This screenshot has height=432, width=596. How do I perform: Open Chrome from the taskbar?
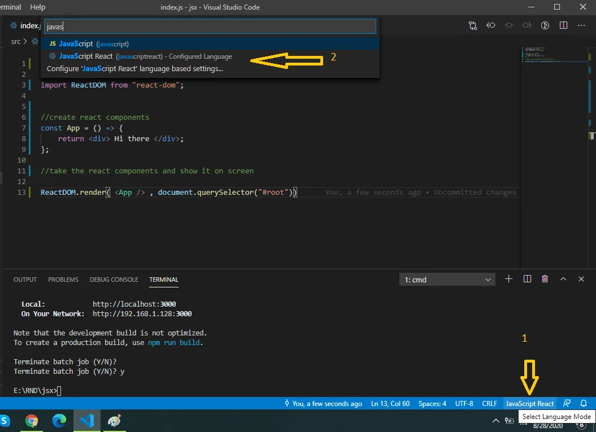(x=32, y=421)
